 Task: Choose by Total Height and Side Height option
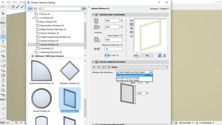coord(134,75)
